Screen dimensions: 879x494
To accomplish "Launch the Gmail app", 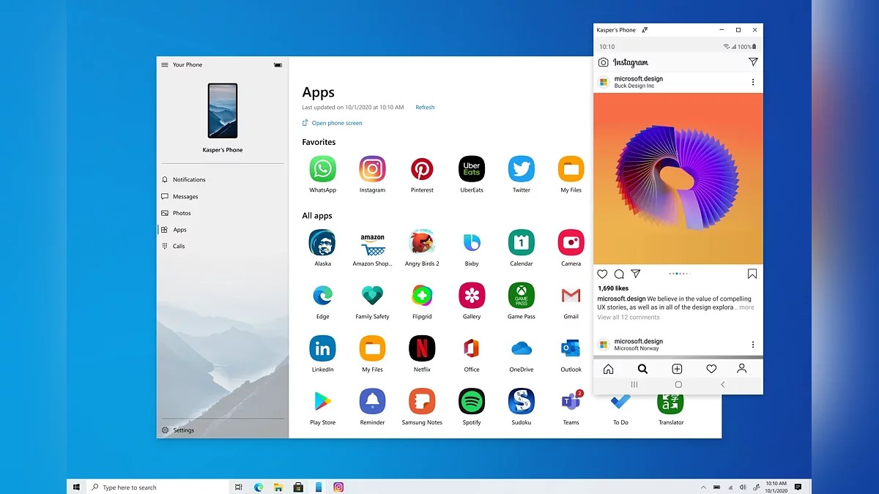I will point(571,296).
